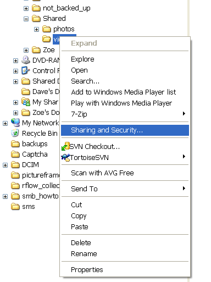Select Explore in the context menu
This screenshot has height=282, width=211.
125,59
